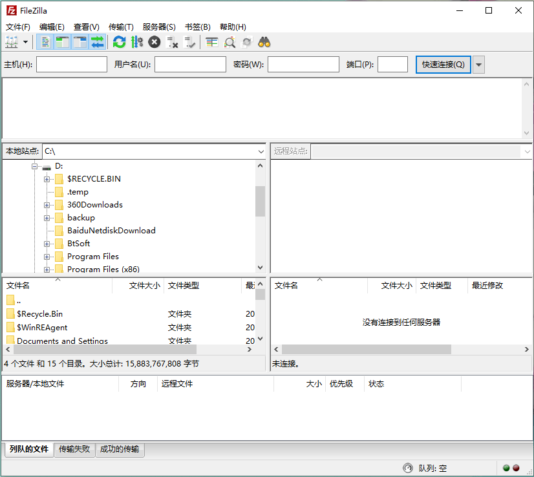
Task: Switch to the 传输失败 tab
Action: 74,449
